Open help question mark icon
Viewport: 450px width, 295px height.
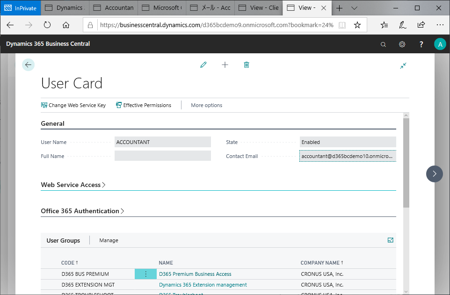421,44
